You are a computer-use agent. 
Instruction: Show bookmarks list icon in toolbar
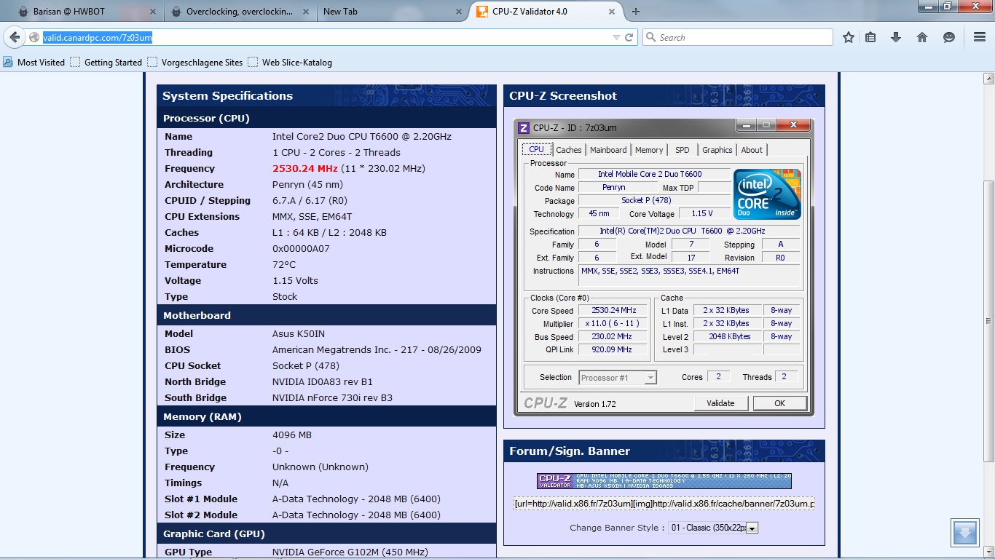tap(870, 37)
